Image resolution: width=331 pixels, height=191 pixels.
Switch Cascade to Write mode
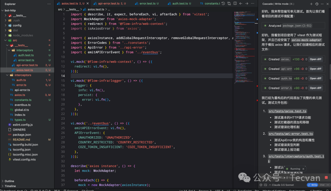[x=313, y=185]
